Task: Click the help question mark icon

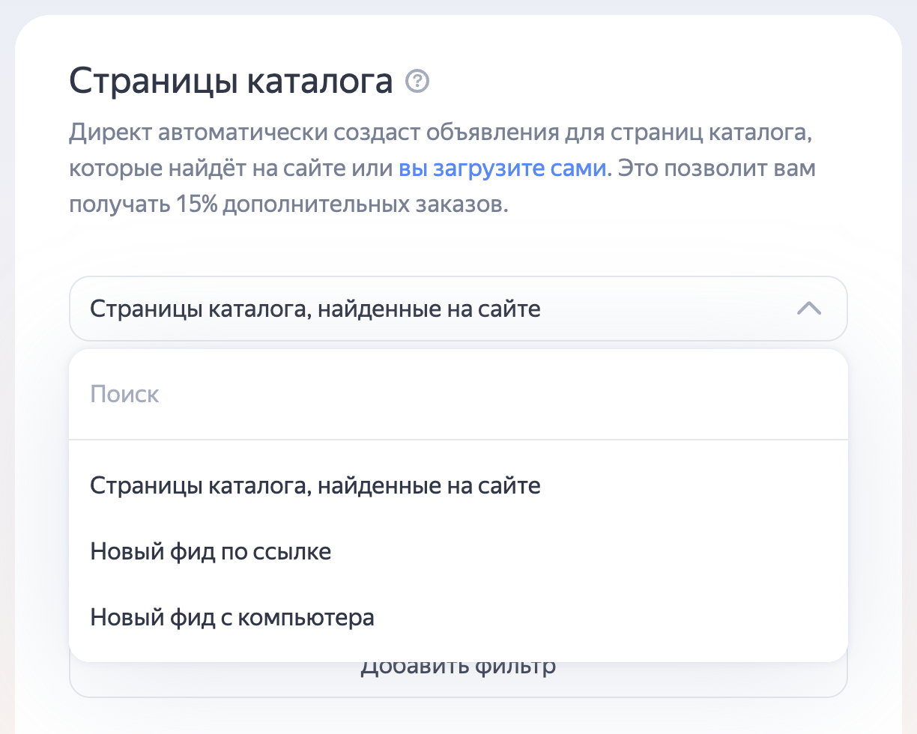Action: pyautogui.click(x=417, y=81)
